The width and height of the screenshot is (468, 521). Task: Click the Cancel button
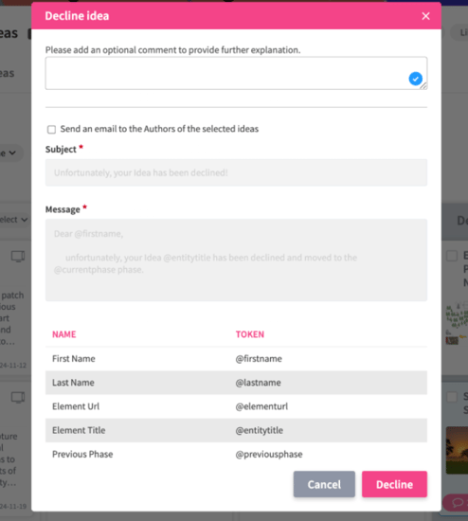tap(324, 484)
